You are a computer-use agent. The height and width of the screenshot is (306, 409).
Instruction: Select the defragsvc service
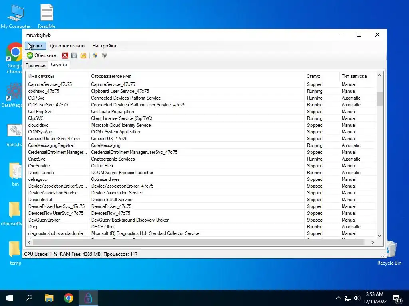(x=38, y=179)
